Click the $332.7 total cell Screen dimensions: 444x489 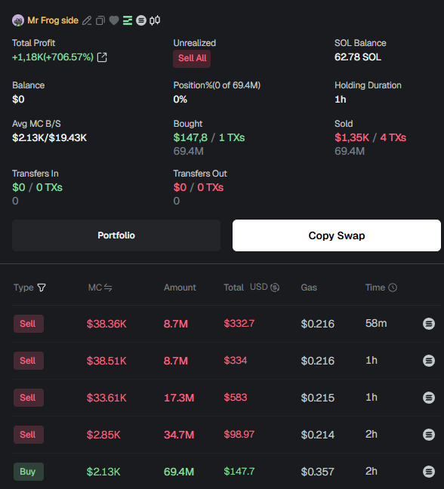239,324
